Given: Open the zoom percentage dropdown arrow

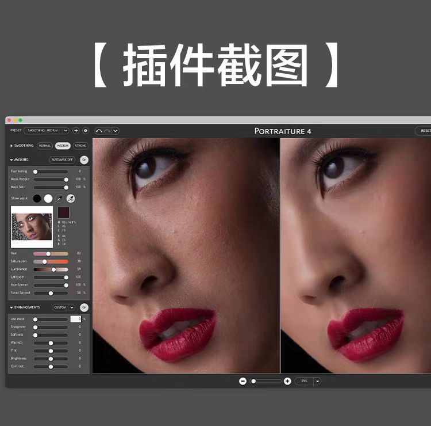Looking at the screenshot, I should [318, 382].
